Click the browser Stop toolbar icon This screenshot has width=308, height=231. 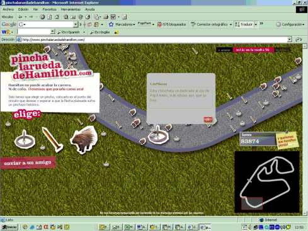tap(43, 17)
